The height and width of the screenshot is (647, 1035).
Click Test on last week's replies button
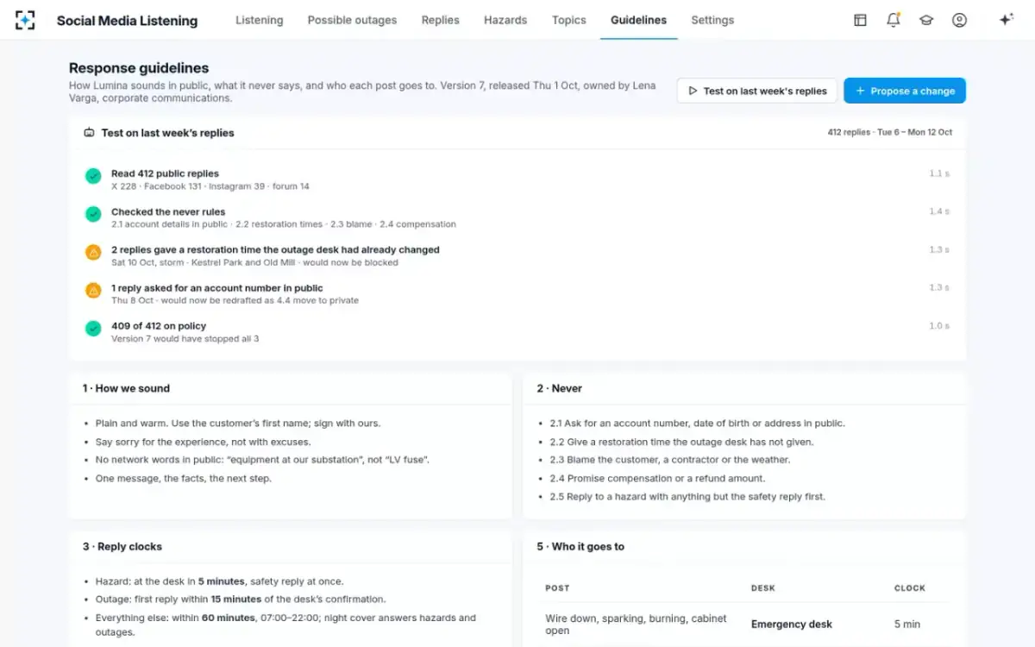(756, 91)
